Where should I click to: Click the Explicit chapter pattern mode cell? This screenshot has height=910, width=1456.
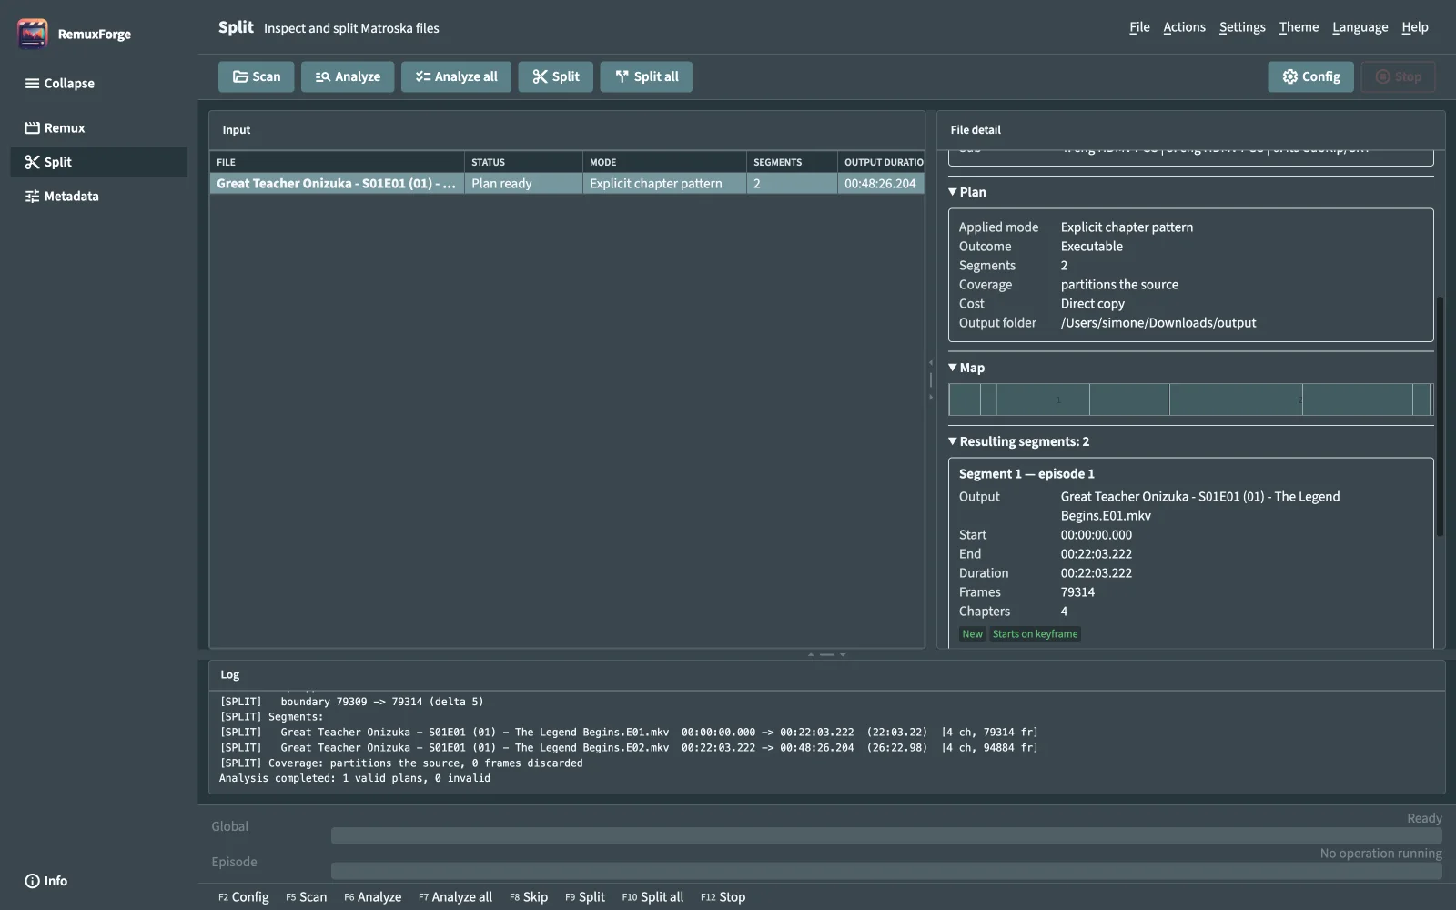point(664,184)
